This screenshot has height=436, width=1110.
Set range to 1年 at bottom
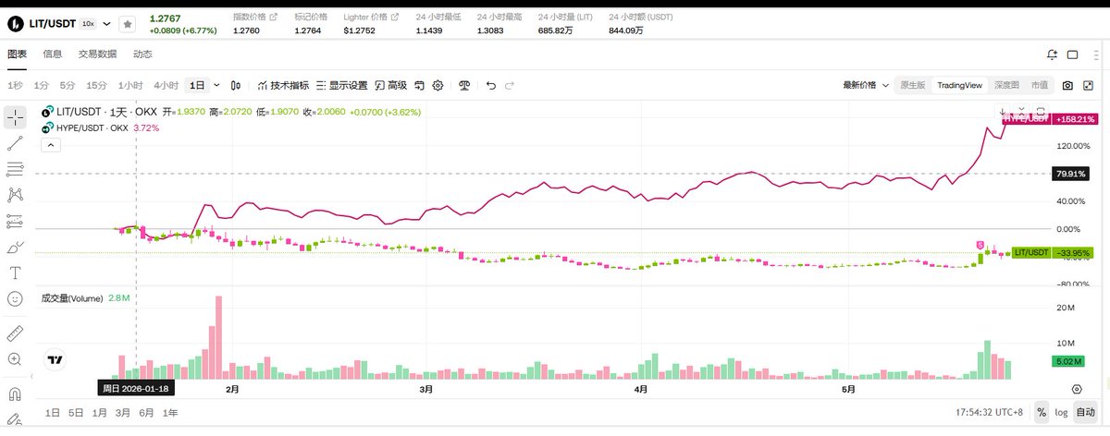pyautogui.click(x=170, y=413)
